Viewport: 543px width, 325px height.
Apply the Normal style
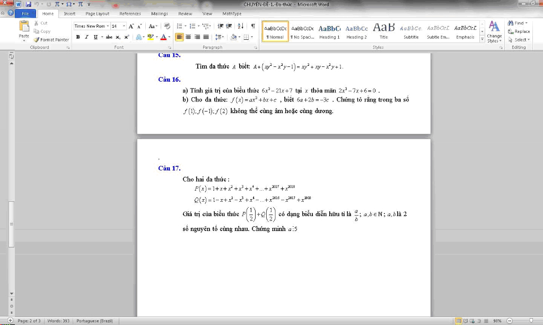click(x=275, y=31)
